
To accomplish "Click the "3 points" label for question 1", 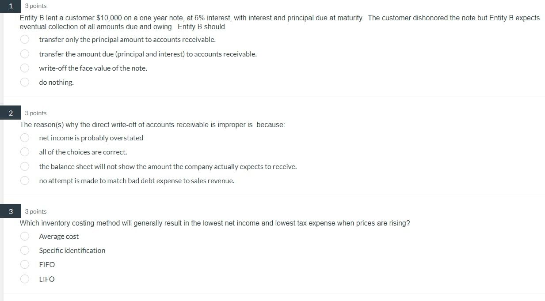I will coord(35,6).
